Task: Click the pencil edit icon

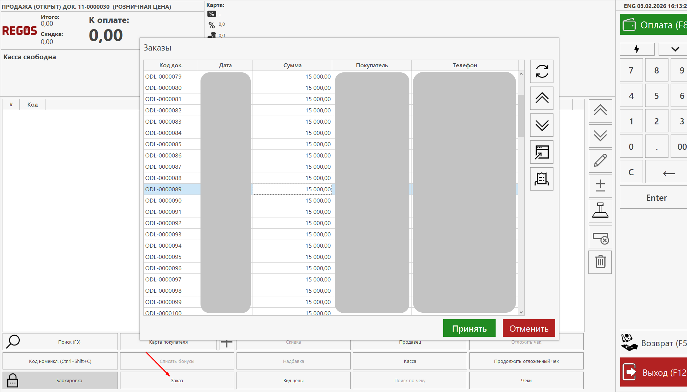Action: (x=600, y=161)
